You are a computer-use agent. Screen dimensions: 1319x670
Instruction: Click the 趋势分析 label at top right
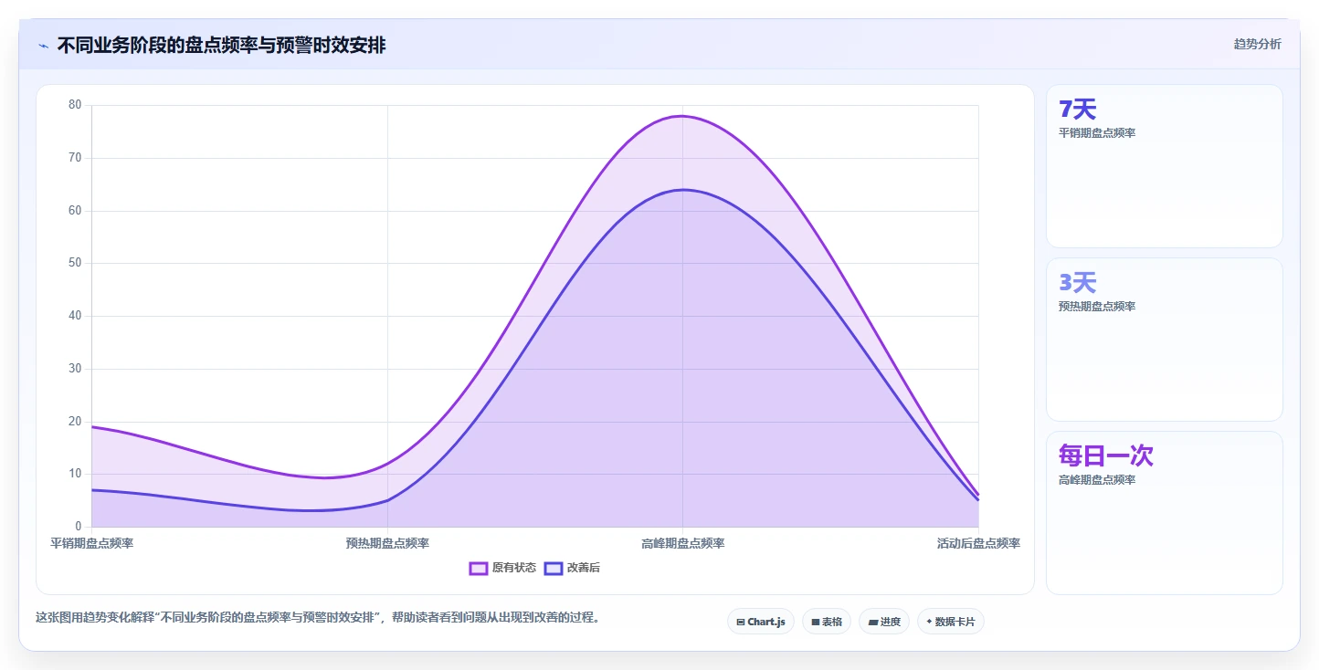point(1257,44)
